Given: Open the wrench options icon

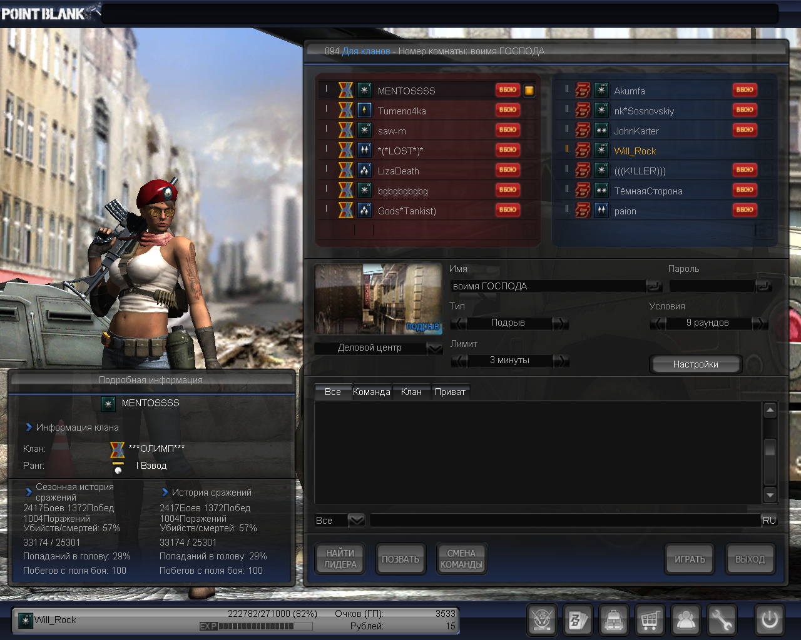Looking at the screenshot, I should point(722,620).
